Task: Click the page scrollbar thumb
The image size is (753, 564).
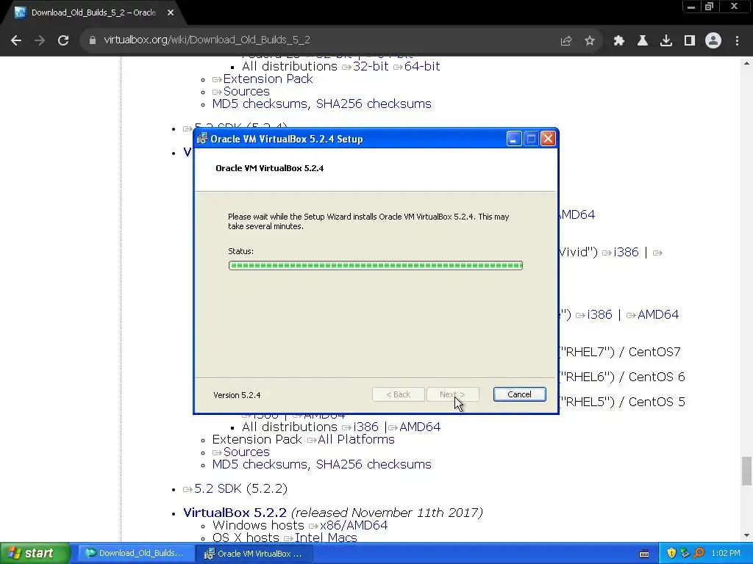Action: point(746,471)
